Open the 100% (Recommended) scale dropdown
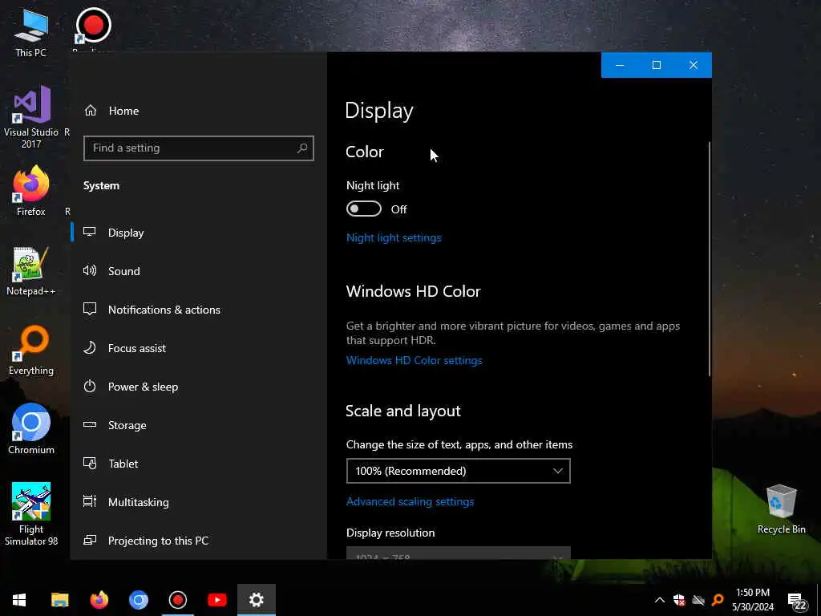Viewport: 821px width, 616px height. pyautogui.click(x=458, y=471)
